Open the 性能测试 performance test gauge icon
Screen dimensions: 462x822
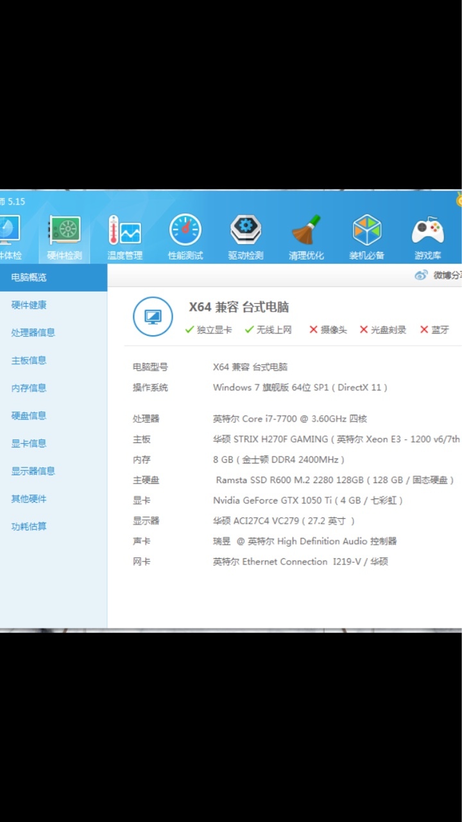185,230
